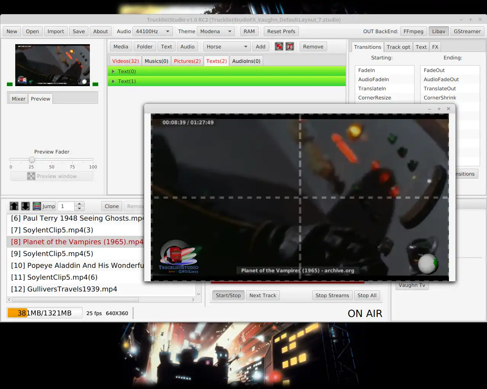This screenshot has width=487, height=389.
Task: Click the Stop Streams button
Action: coord(332,295)
